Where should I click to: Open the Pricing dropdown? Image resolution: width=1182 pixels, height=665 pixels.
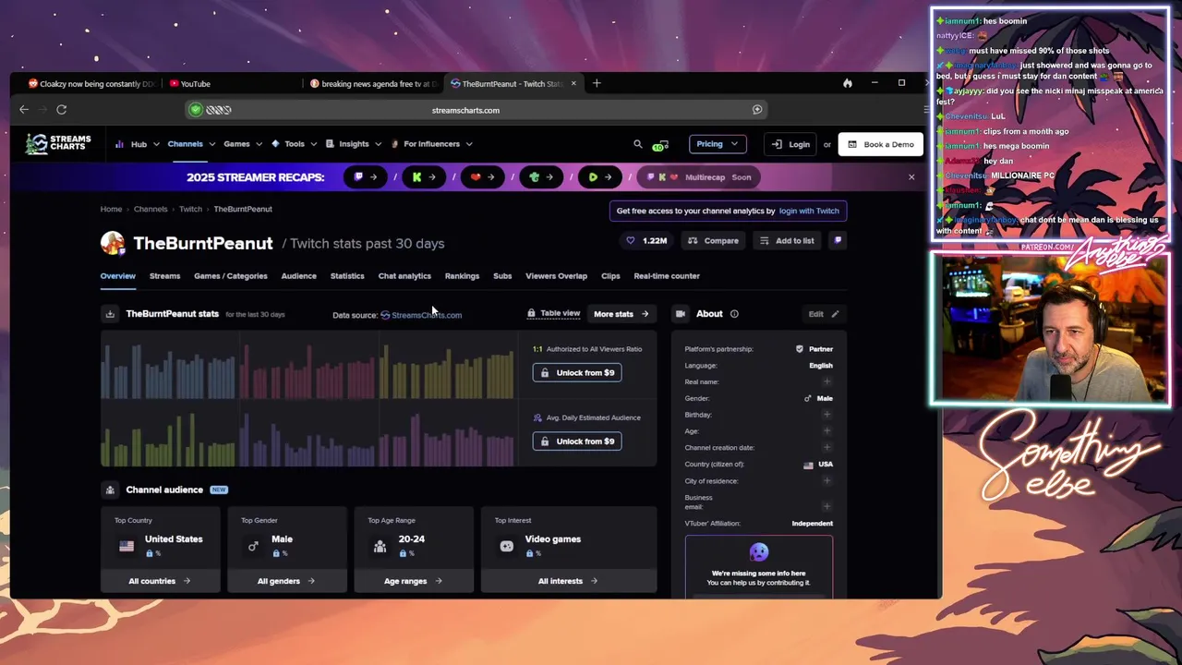tap(717, 144)
